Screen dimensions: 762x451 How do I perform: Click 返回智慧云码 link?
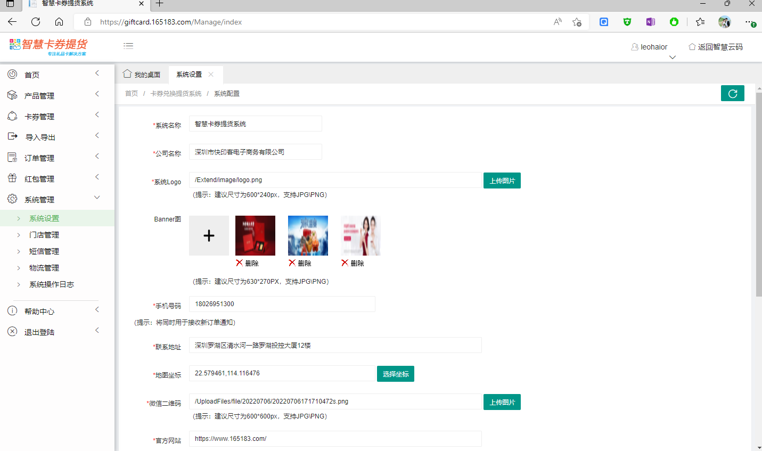click(716, 47)
